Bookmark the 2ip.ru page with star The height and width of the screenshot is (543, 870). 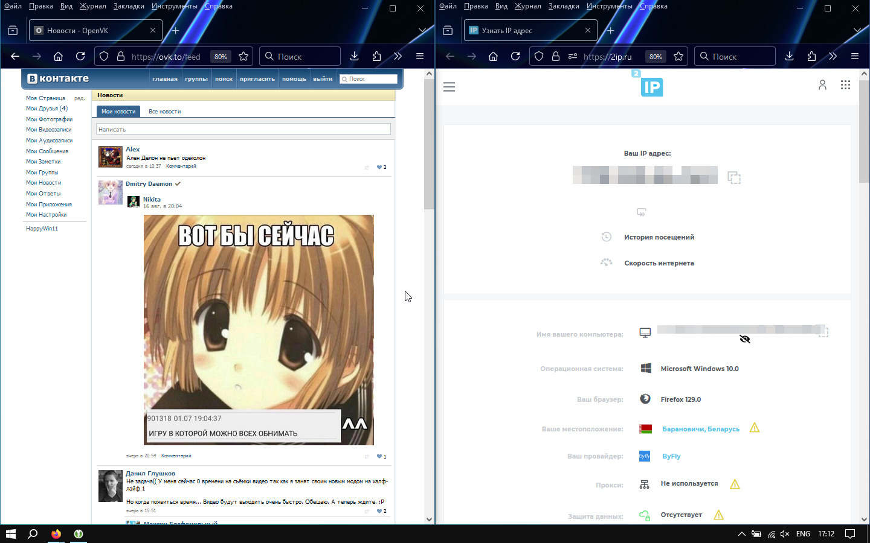click(x=678, y=56)
